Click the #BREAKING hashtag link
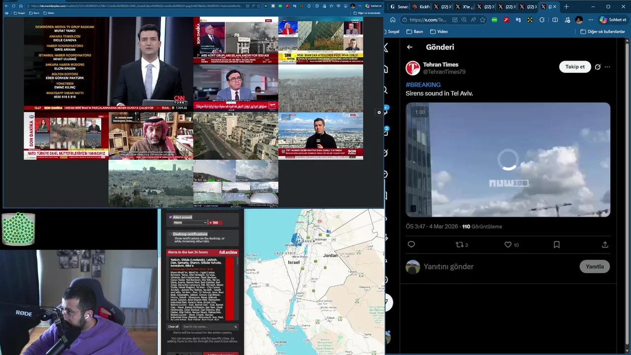631x355 pixels. (x=423, y=85)
